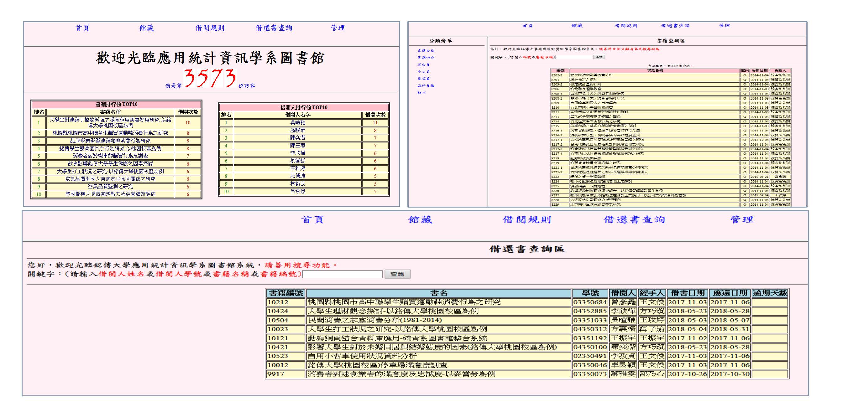Screen dimensions: 843x417
Task: Open 館藏 in the home page panel navigation
Action: pos(147,28)
